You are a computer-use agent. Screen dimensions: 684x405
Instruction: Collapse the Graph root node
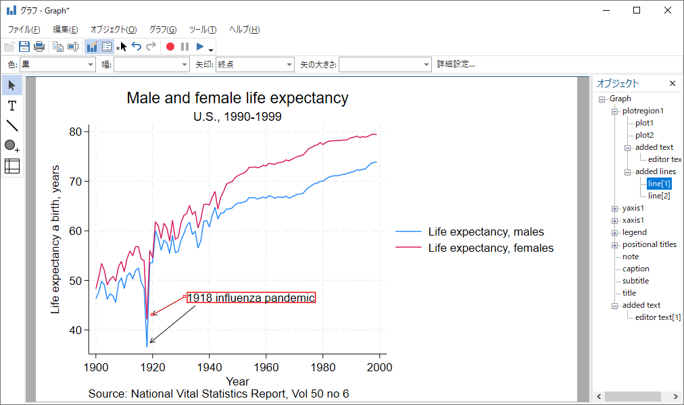[602, 99]
